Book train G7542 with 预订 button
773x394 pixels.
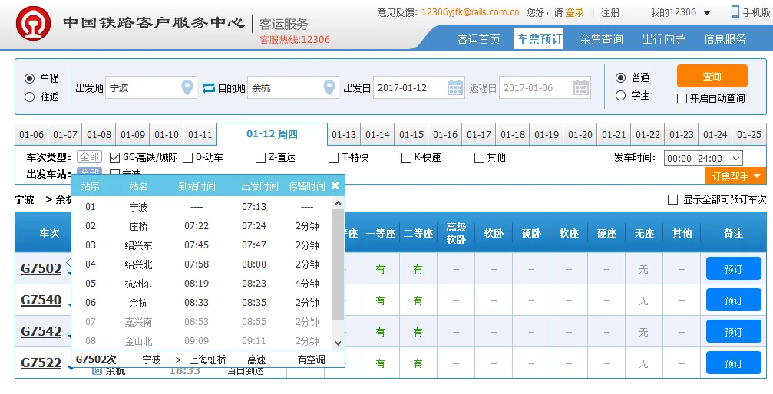click(x=734, y=332)
